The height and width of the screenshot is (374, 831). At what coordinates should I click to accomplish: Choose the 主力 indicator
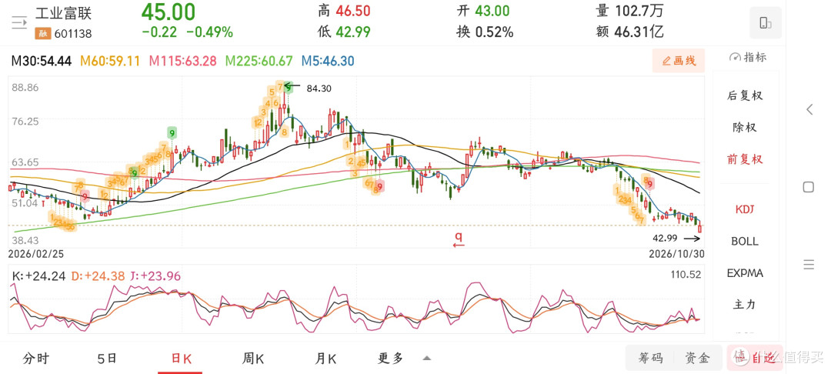click(x=745, y=305)
